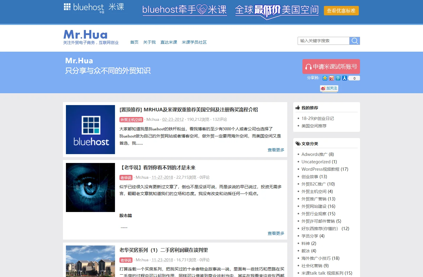
Task: Open the houses article thumbnail
Action: (x=90, y=261)
